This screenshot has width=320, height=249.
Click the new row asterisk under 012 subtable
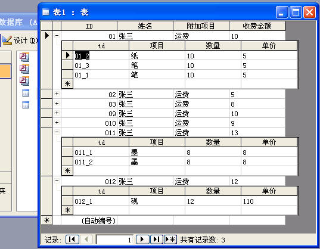(x=67, y=210)
